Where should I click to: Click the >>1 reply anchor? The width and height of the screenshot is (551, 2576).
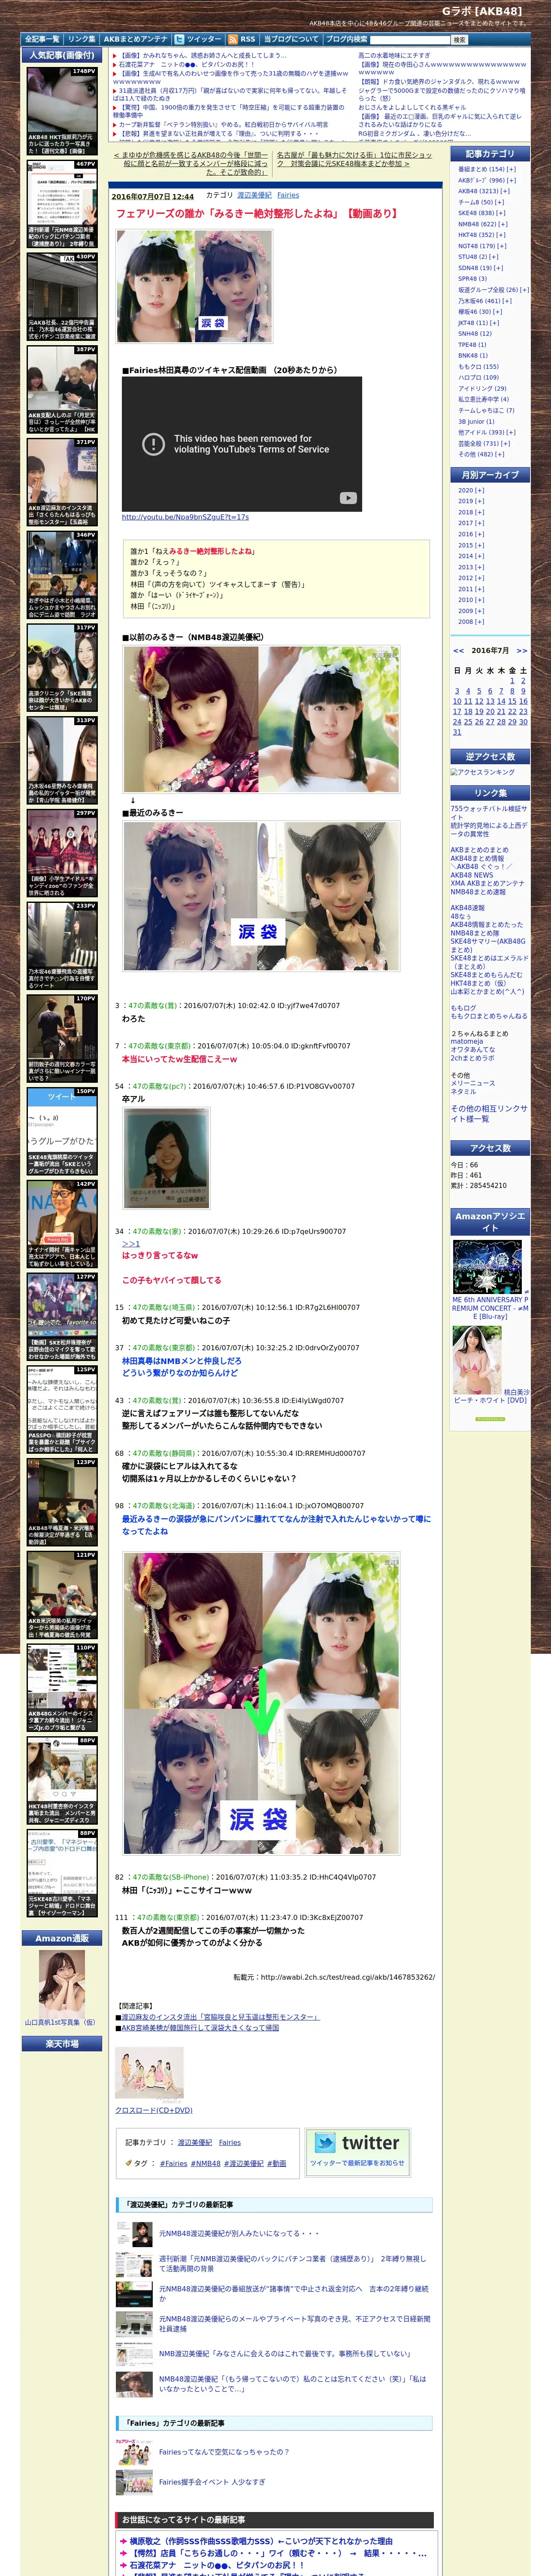131,1244
